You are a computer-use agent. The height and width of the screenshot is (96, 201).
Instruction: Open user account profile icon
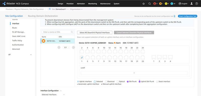[x=191, y=4]
